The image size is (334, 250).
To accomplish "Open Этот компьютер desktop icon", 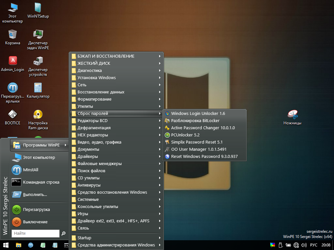I will pos(13,13).
